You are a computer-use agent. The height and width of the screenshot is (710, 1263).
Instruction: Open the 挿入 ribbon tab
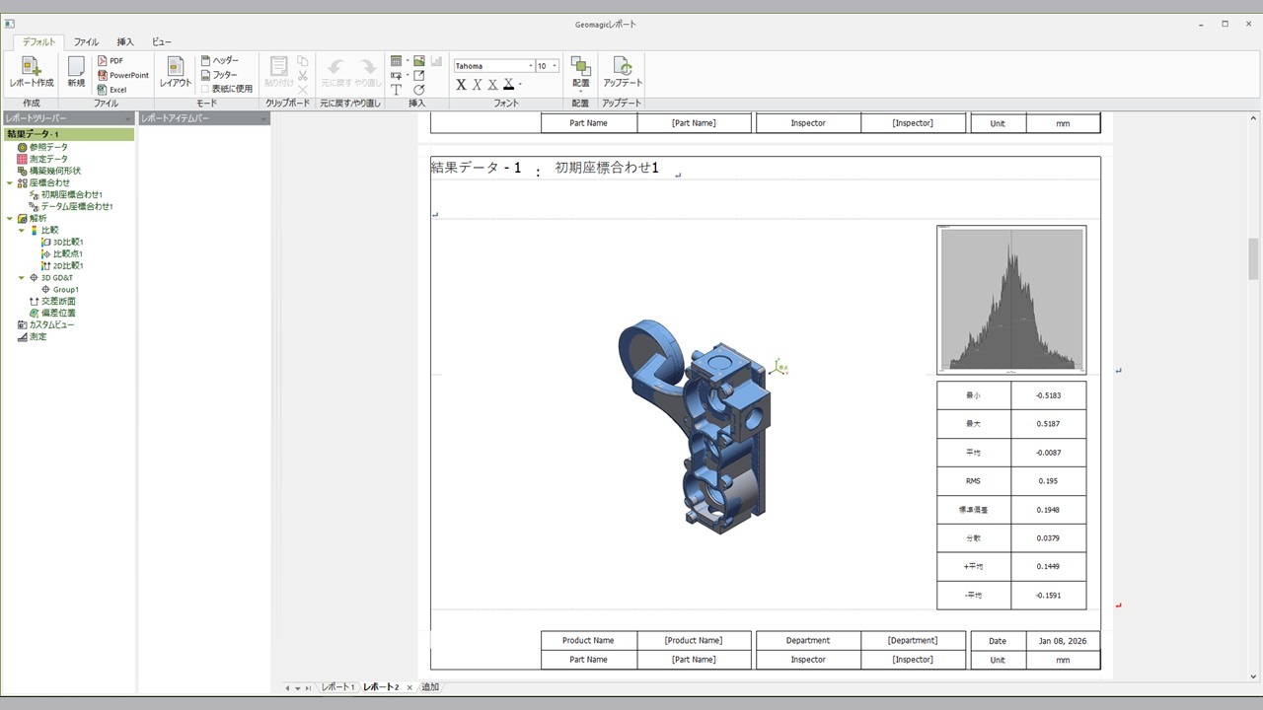pos(125,42)
